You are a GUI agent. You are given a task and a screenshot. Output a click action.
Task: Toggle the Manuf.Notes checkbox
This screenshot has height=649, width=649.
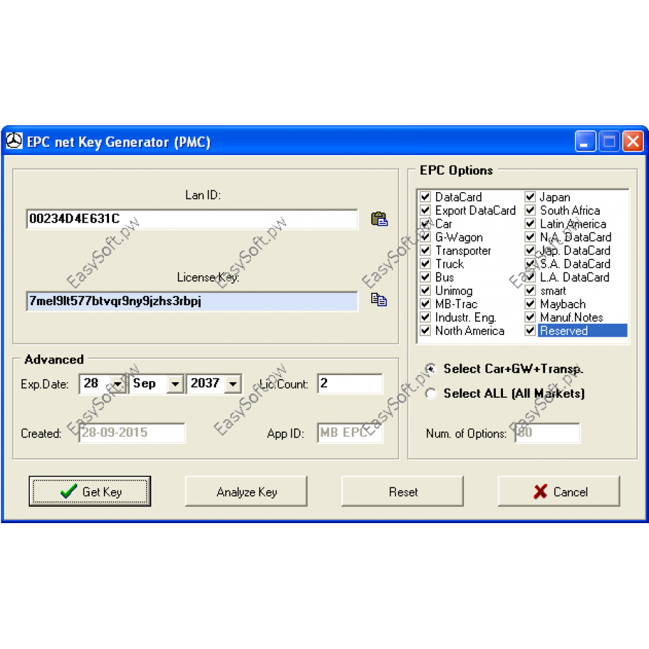point(530,317)
